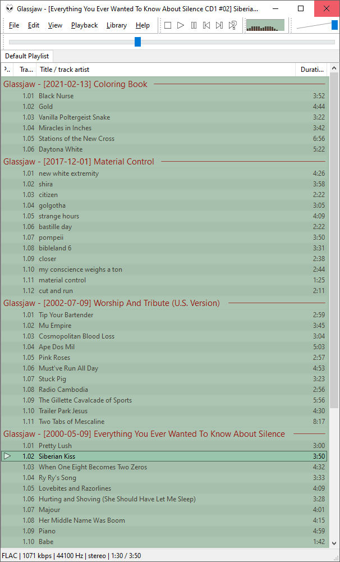Select the track Miracles in Inches
The width and height of the screenshot is (340, 562).
click(165, 128)
